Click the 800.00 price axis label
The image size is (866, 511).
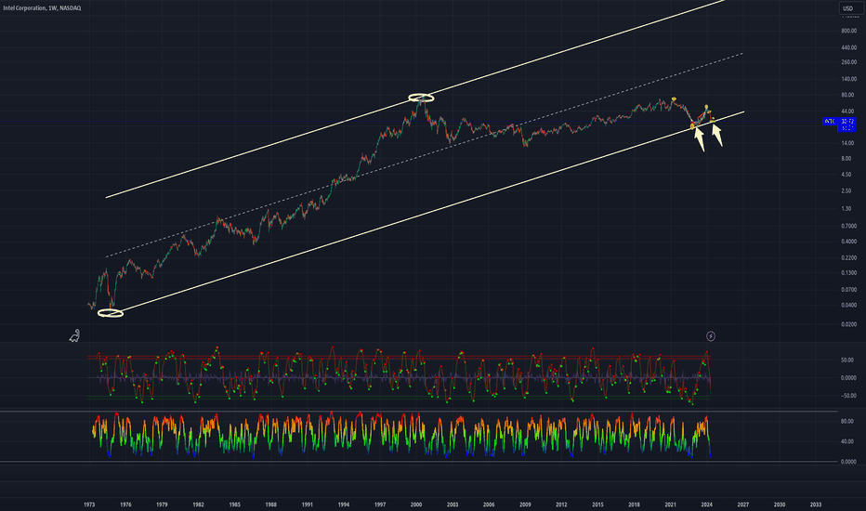click(849, 31)
